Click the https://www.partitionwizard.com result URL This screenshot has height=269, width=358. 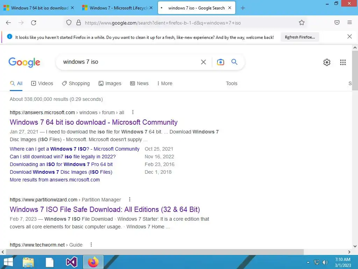pos(43,200)
